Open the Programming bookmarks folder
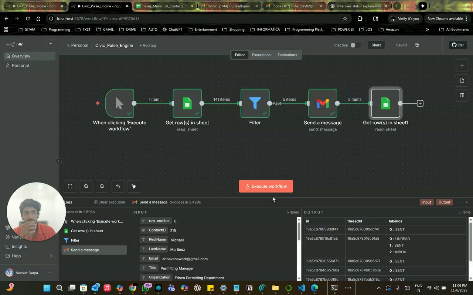The width and height of the screenshot is (473, 295). pyautogui.click(x=56, y=29)
